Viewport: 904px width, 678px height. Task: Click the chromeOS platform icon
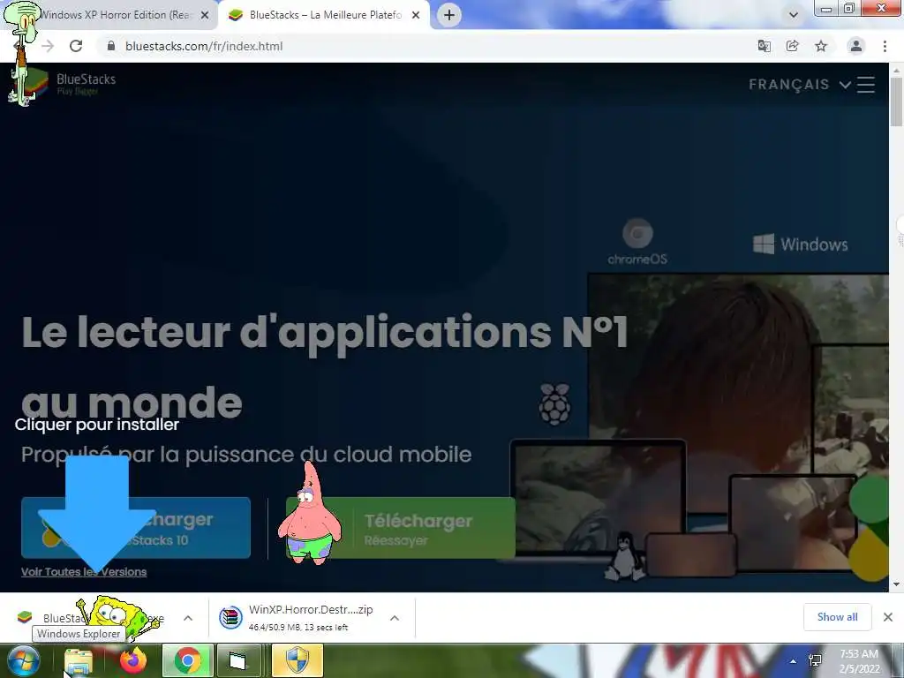pyautogui.click(x=637, y=242)
